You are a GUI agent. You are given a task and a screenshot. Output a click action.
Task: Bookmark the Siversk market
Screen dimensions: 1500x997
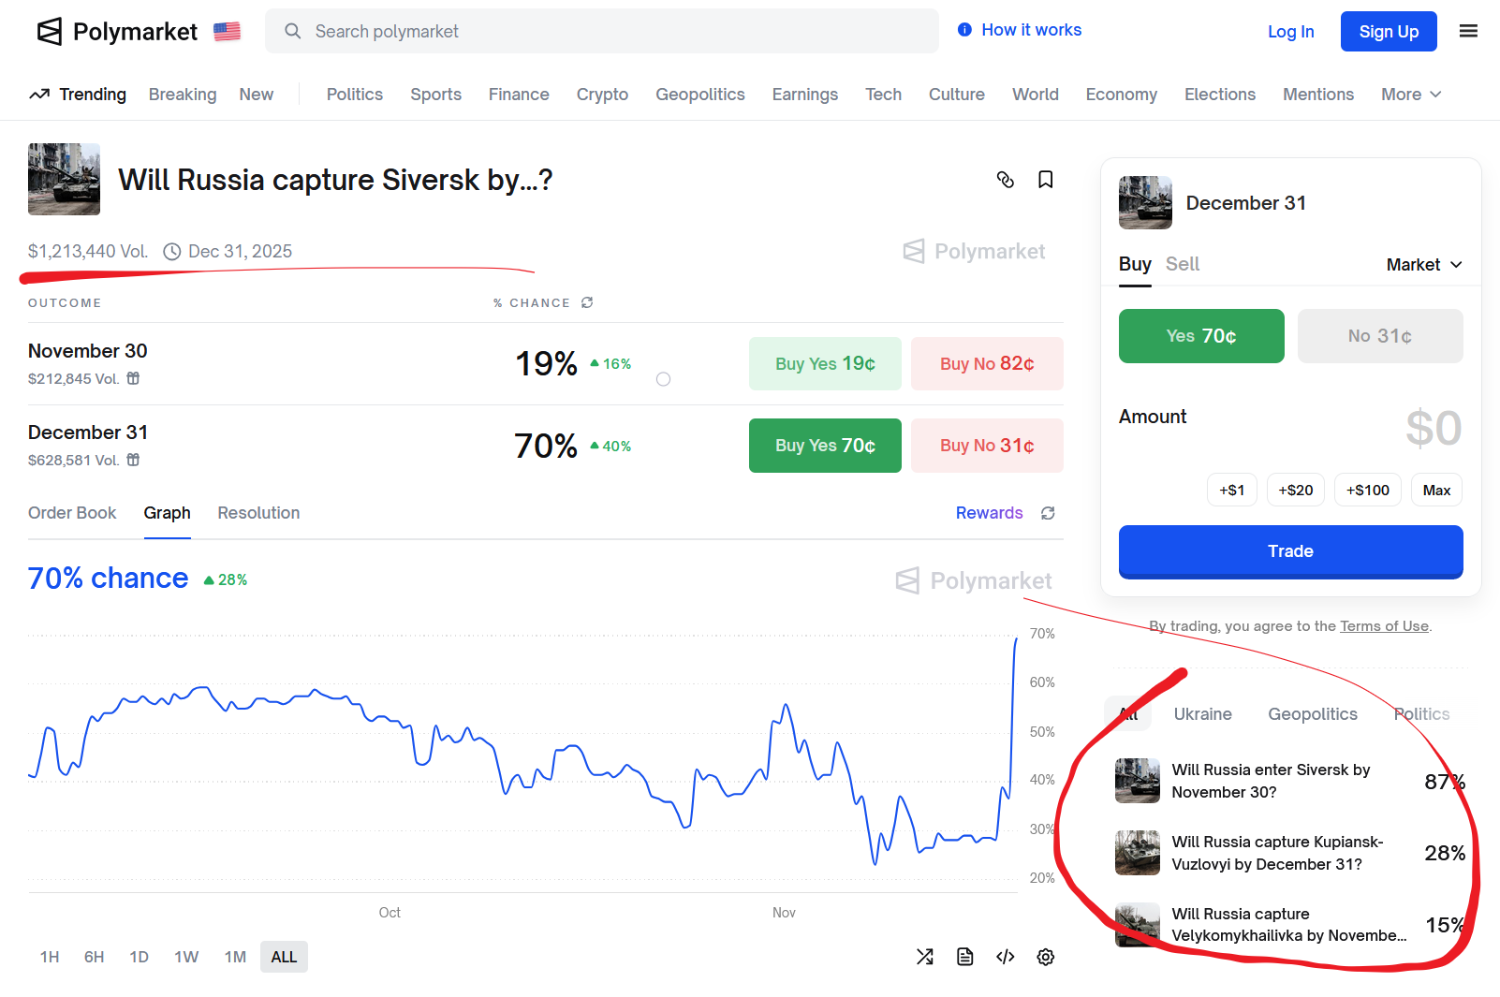pyautogui.click(x=1046, y=180)
